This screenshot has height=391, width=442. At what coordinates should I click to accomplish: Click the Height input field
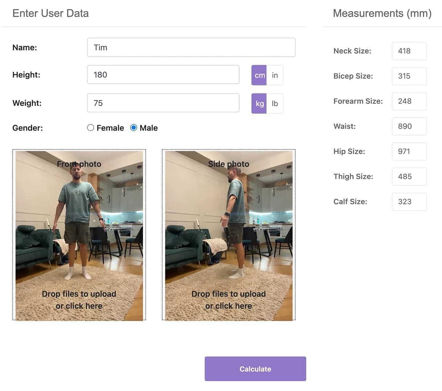click(x=163, y=75)
